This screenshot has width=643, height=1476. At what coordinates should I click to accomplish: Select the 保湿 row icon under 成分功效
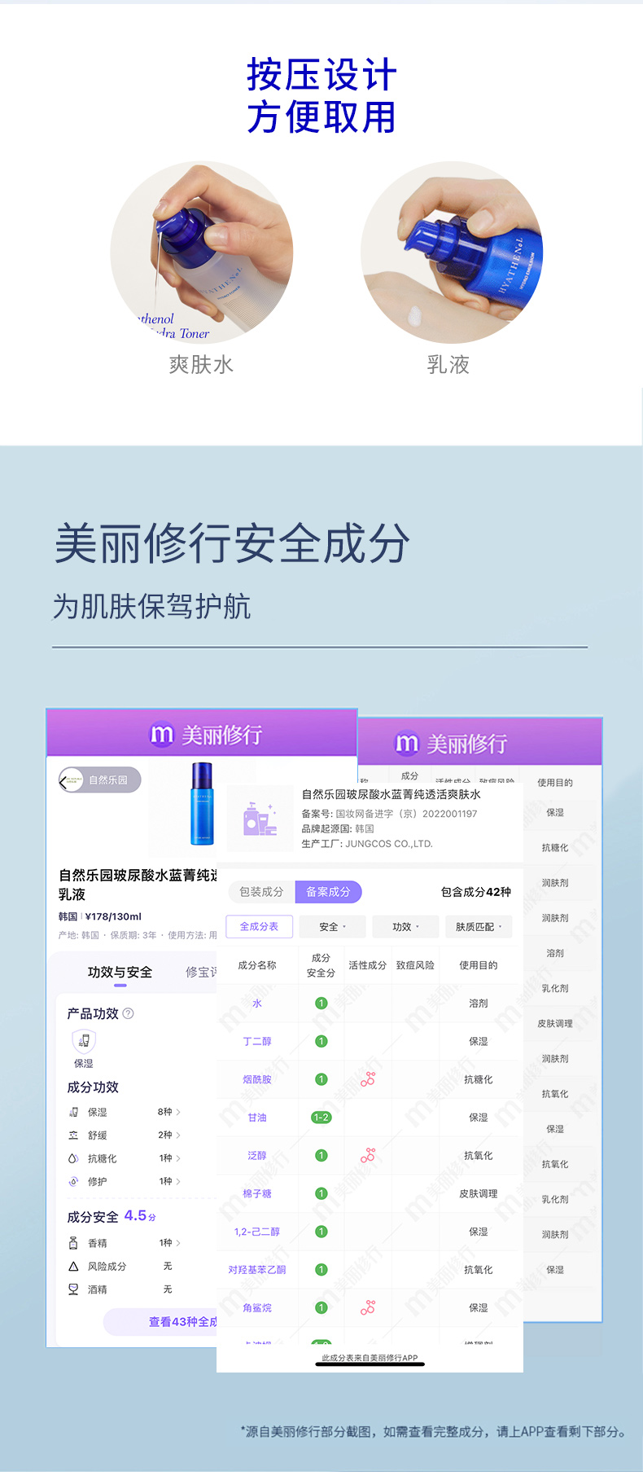[73, 1112]
